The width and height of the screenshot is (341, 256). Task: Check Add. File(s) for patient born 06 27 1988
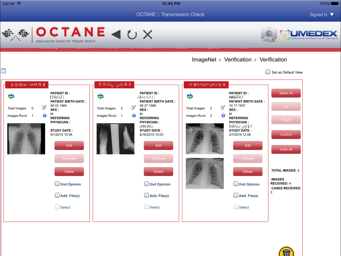click(147, 195)
